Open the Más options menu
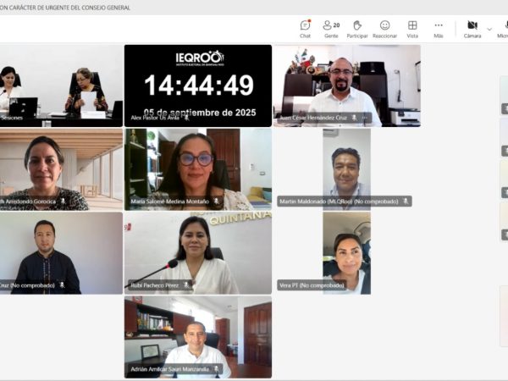 coord(439,29)
